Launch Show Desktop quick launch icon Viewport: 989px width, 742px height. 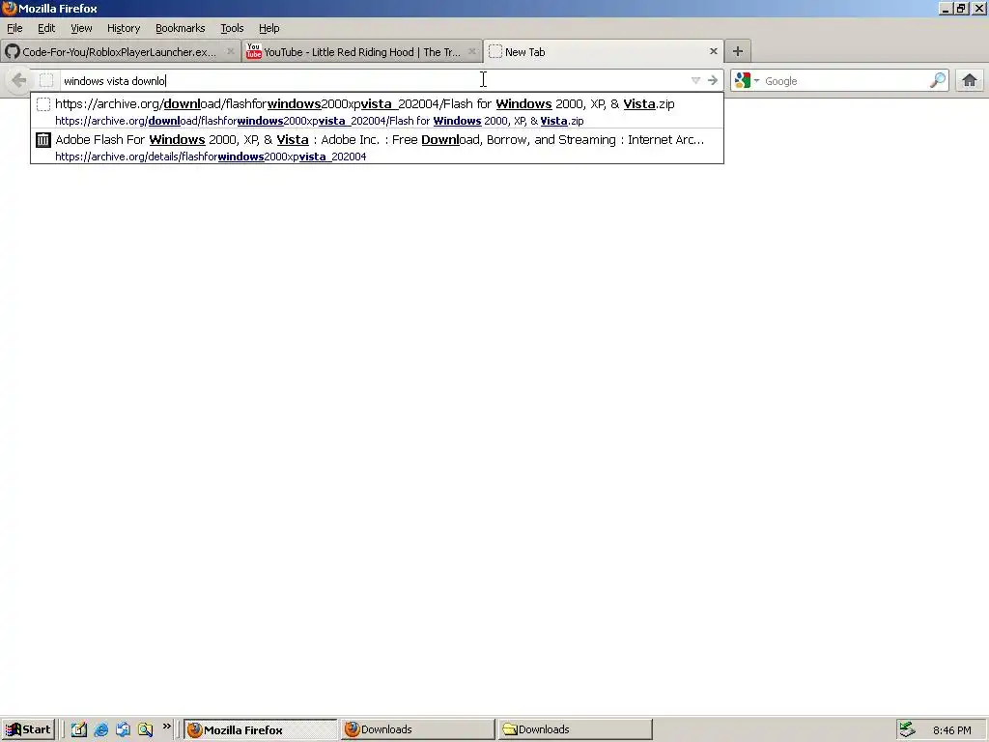pos(79,729)
